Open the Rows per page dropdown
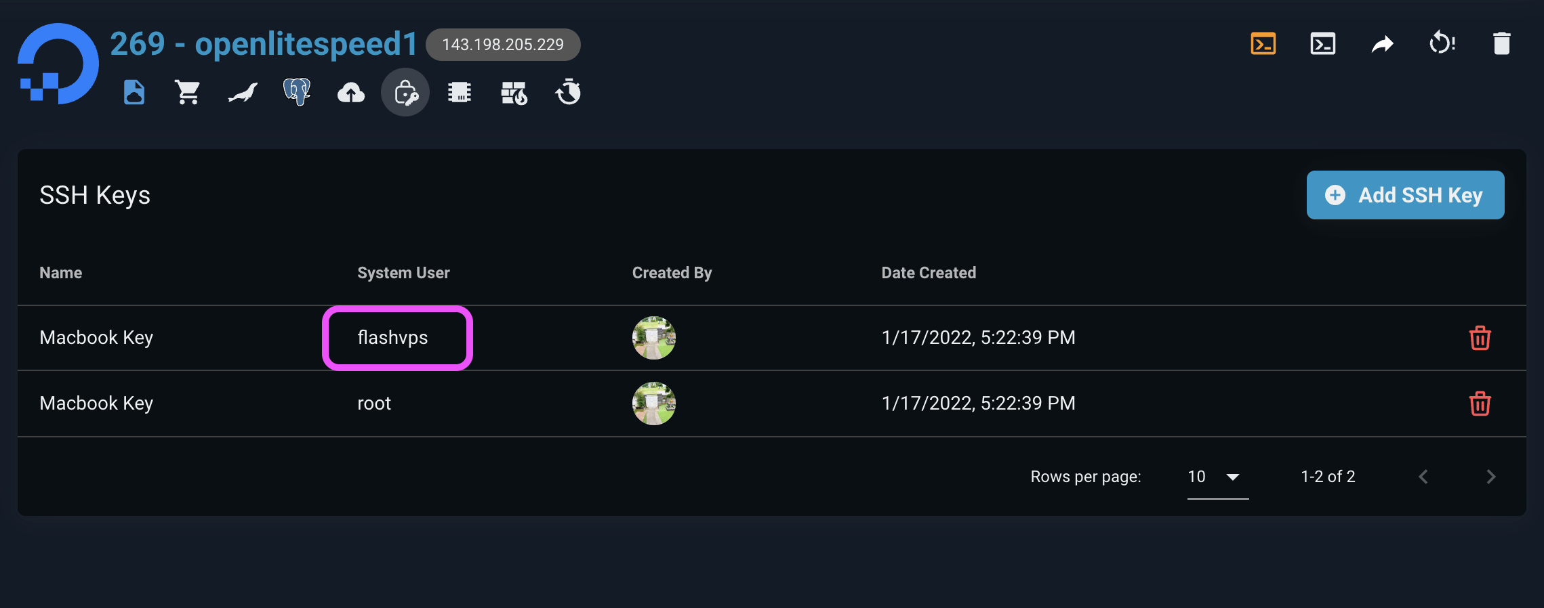The width and height of the screenshot is (1544, 608). click(1217, 477)
